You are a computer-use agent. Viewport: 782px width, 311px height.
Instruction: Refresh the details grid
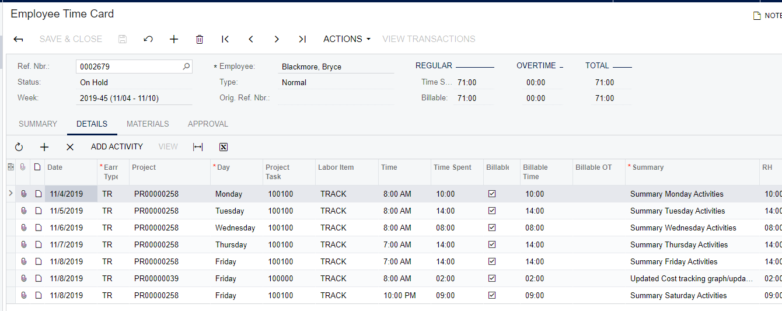coord(19,147)
